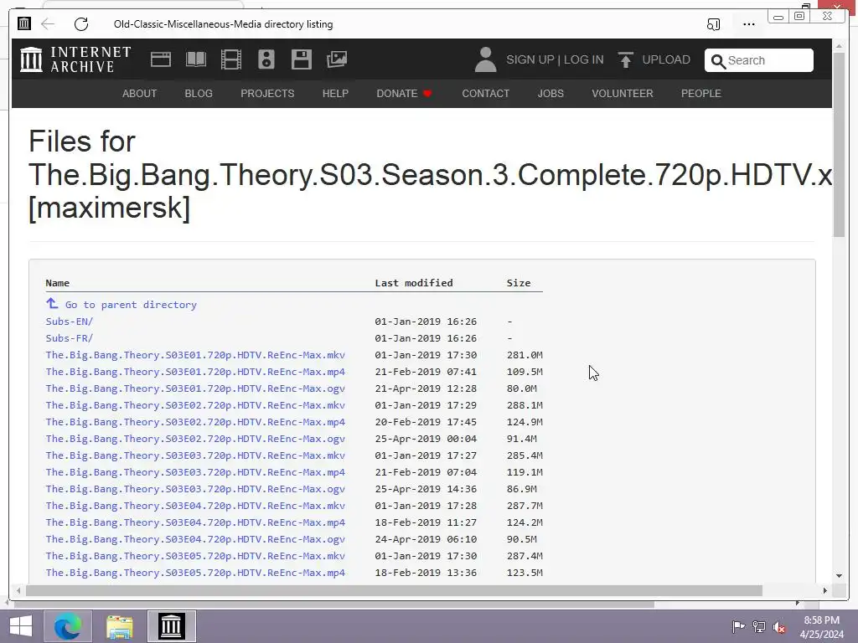Open File Explorer from taskbar
858x643 pixels.
(119, 626)
